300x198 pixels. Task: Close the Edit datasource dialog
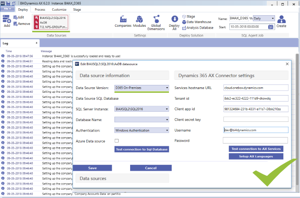[x=287, y=64]
